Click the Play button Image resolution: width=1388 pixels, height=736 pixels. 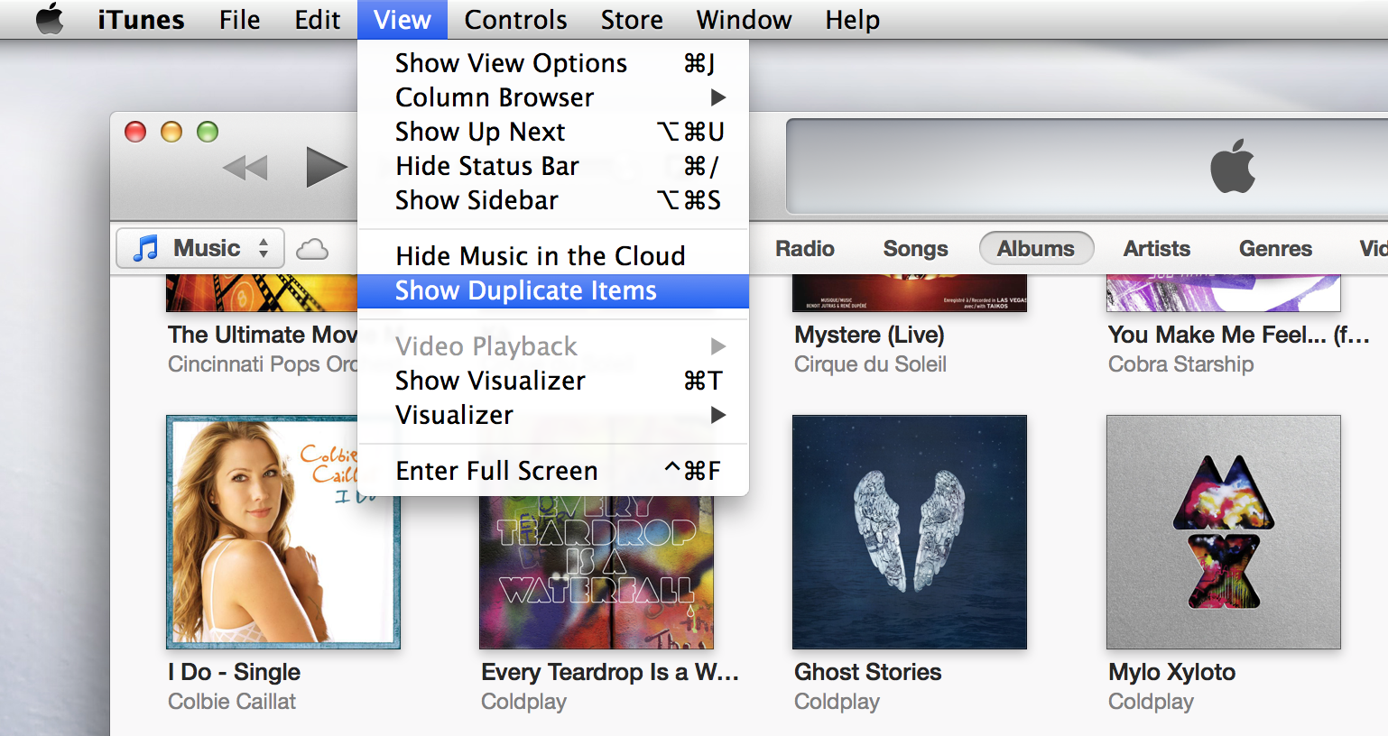(x=327, y=167)
